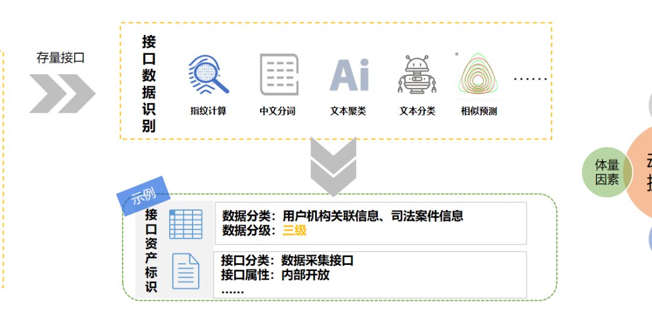Select the robot icon above 文本分类
652x312 pixels.
(x=417, y=74)
